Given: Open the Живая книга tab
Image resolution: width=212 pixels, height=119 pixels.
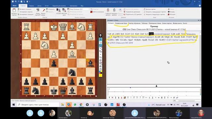Looking at the screenshot, I should [177, 23].
